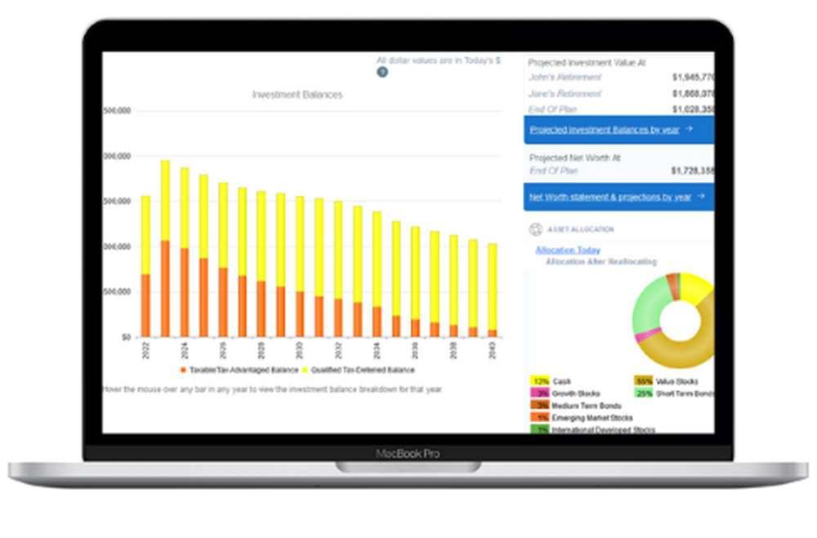Switch to Allocation After Reallocating view

[600, 261]
